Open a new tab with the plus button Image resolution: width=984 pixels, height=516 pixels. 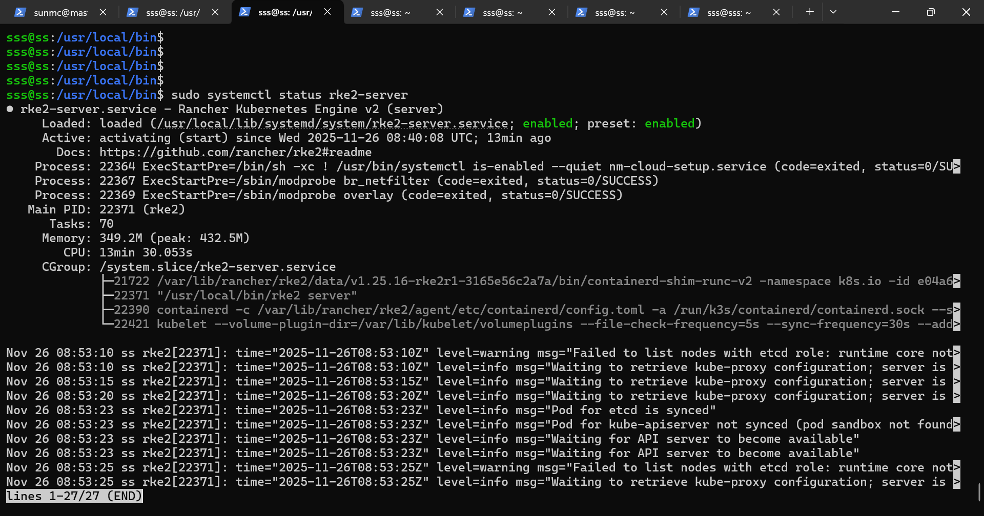click(x=810, y=12)
